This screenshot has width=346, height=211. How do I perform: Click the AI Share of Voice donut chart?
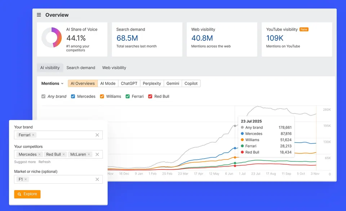point(52,37)
